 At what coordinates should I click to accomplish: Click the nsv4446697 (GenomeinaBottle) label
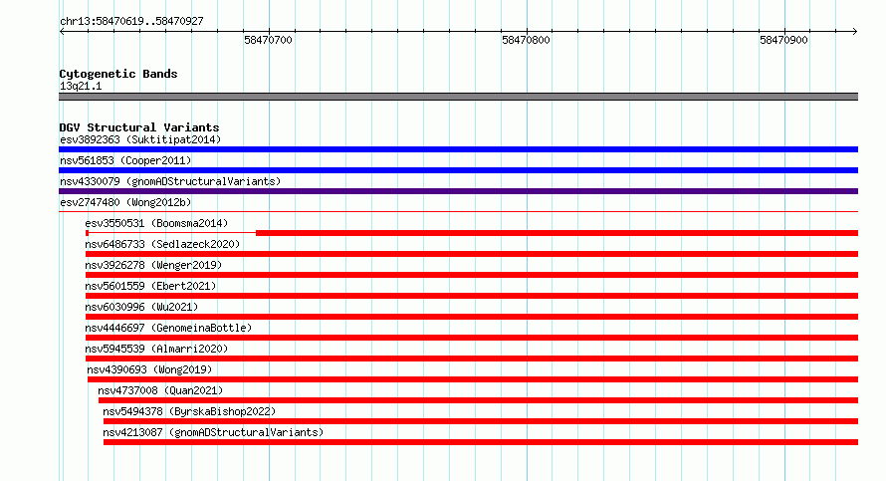pos(168,328)
